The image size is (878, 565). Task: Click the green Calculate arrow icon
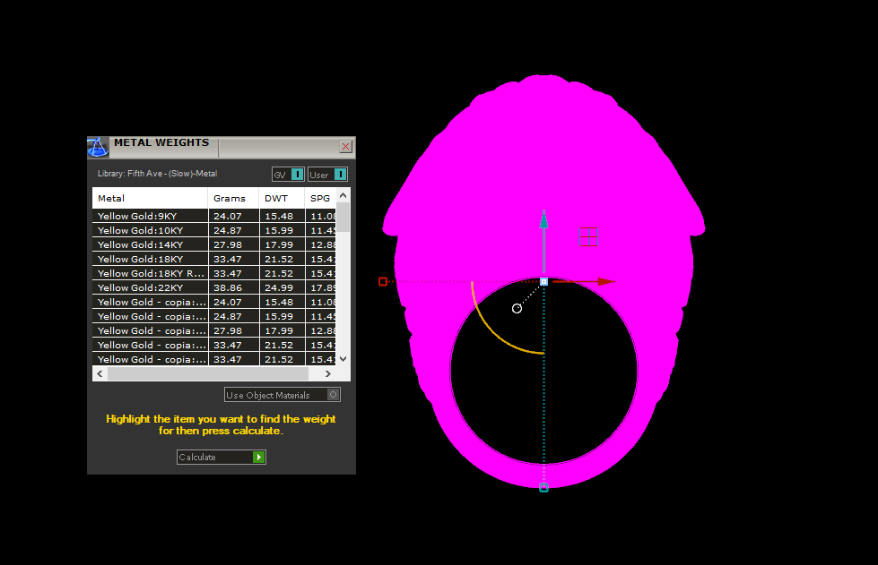coord(259,458)
